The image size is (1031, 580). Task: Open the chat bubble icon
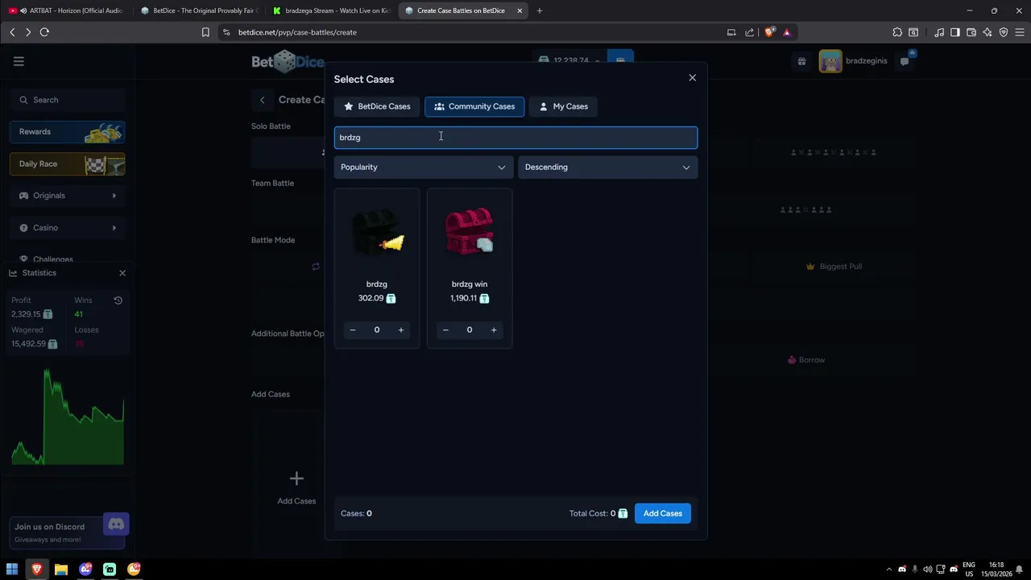tap(905, 61)
